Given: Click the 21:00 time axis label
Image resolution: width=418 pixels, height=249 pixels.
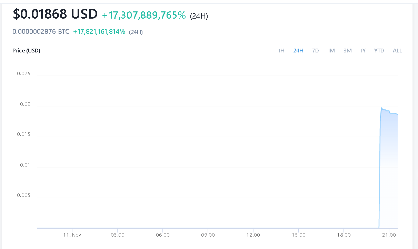Looking at the screenshot, I should coord(389,235).
